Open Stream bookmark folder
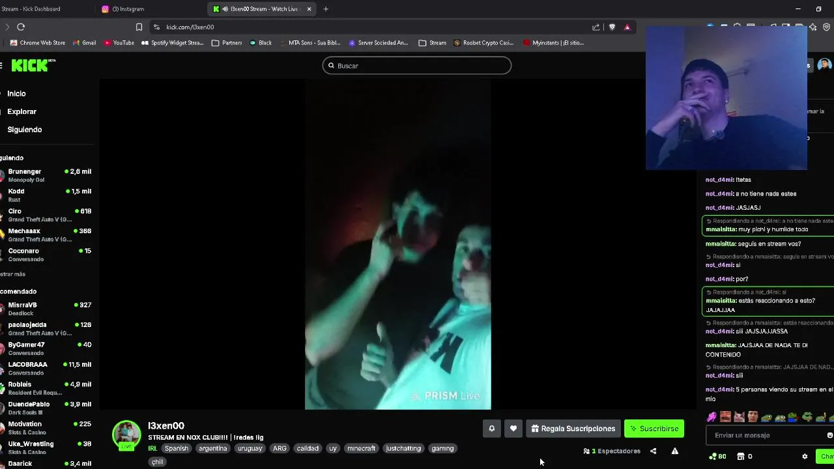This screenshot has height=469, width=834. [433, 43]
